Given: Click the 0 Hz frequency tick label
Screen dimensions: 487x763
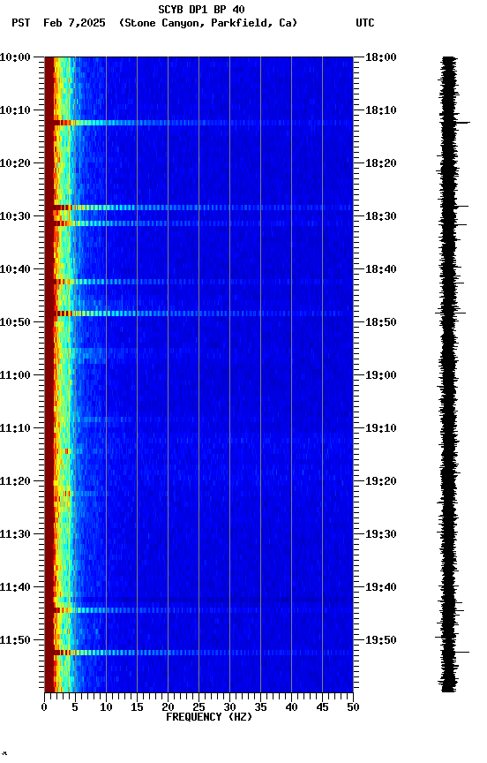Looking at the screenshot, I should point(44,707).
